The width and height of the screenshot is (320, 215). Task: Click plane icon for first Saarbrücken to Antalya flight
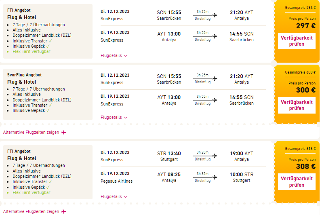215,15
